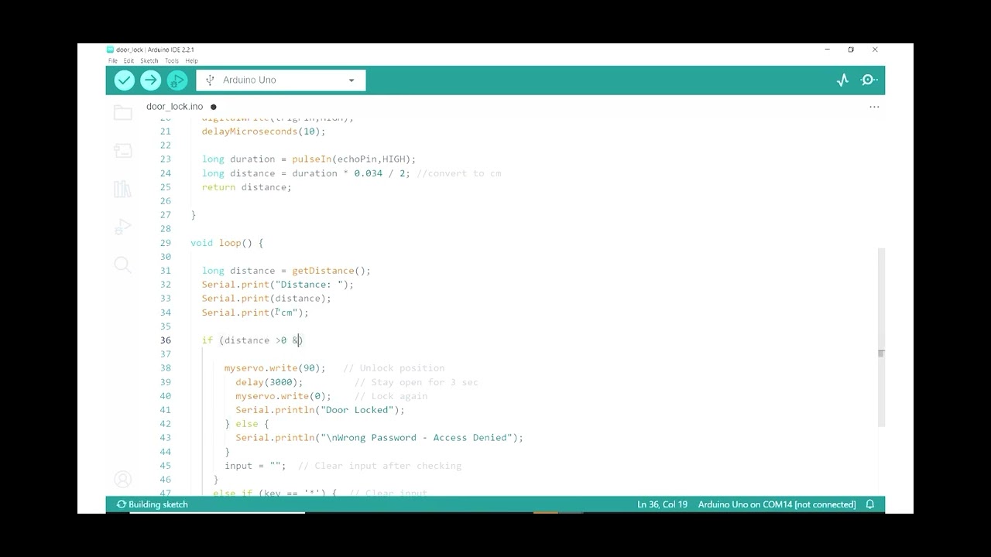Click line number 36 in gutter
991x557 pixels.
pyautogui.click(x=166, y=340)
